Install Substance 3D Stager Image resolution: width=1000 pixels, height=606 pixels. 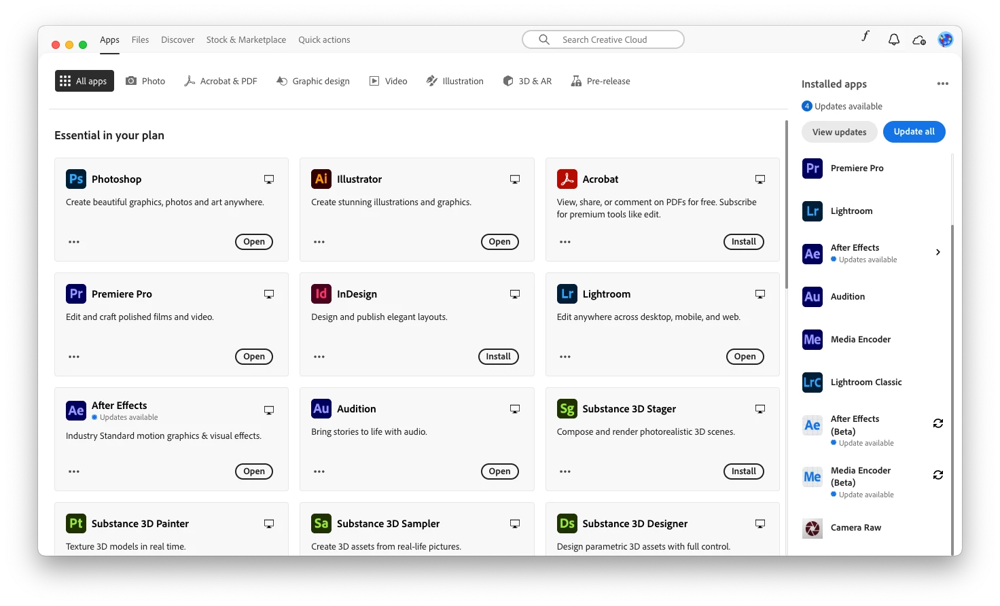pos(743,471)
